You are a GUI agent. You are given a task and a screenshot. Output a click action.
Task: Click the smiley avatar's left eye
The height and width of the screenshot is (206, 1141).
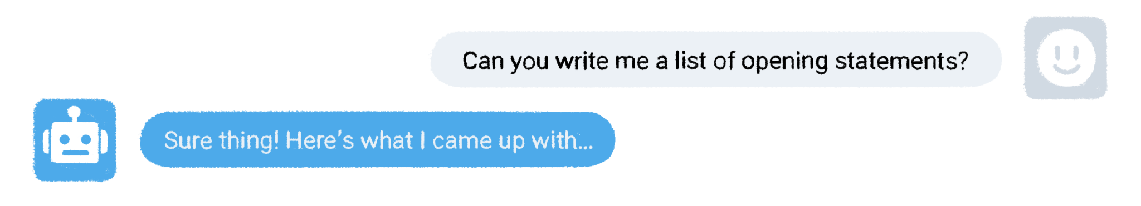click(1057, 52)
